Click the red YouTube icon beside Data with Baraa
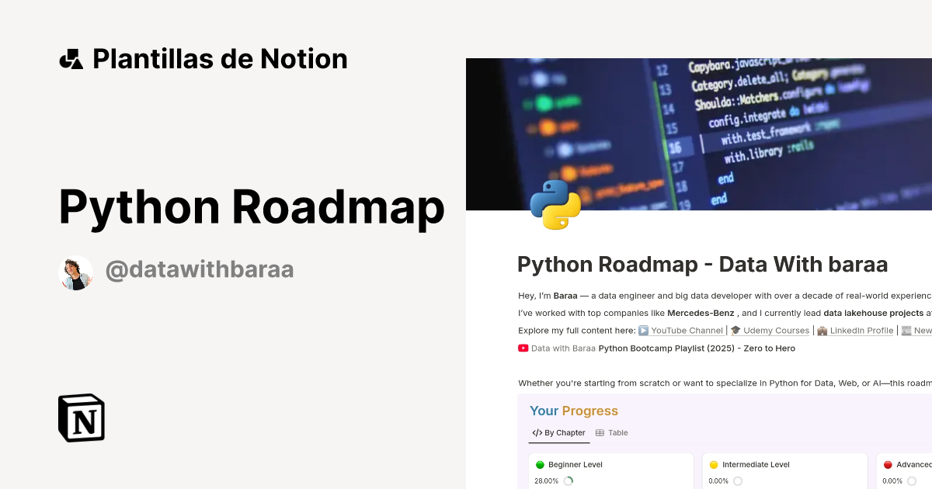932x489 pixels. 523,349
